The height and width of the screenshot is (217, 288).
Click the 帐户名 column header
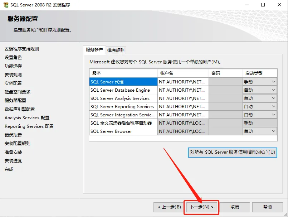click(183, 73)
